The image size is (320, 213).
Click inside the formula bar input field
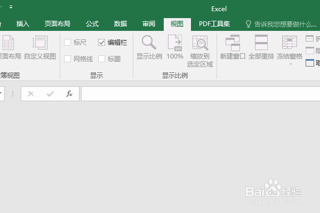pyautogui.click(x=201, y=94)
